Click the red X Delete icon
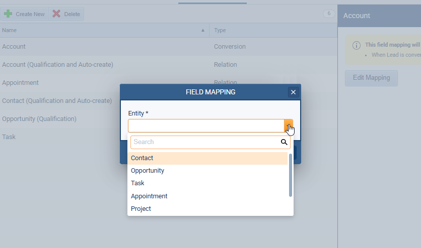 56,14
